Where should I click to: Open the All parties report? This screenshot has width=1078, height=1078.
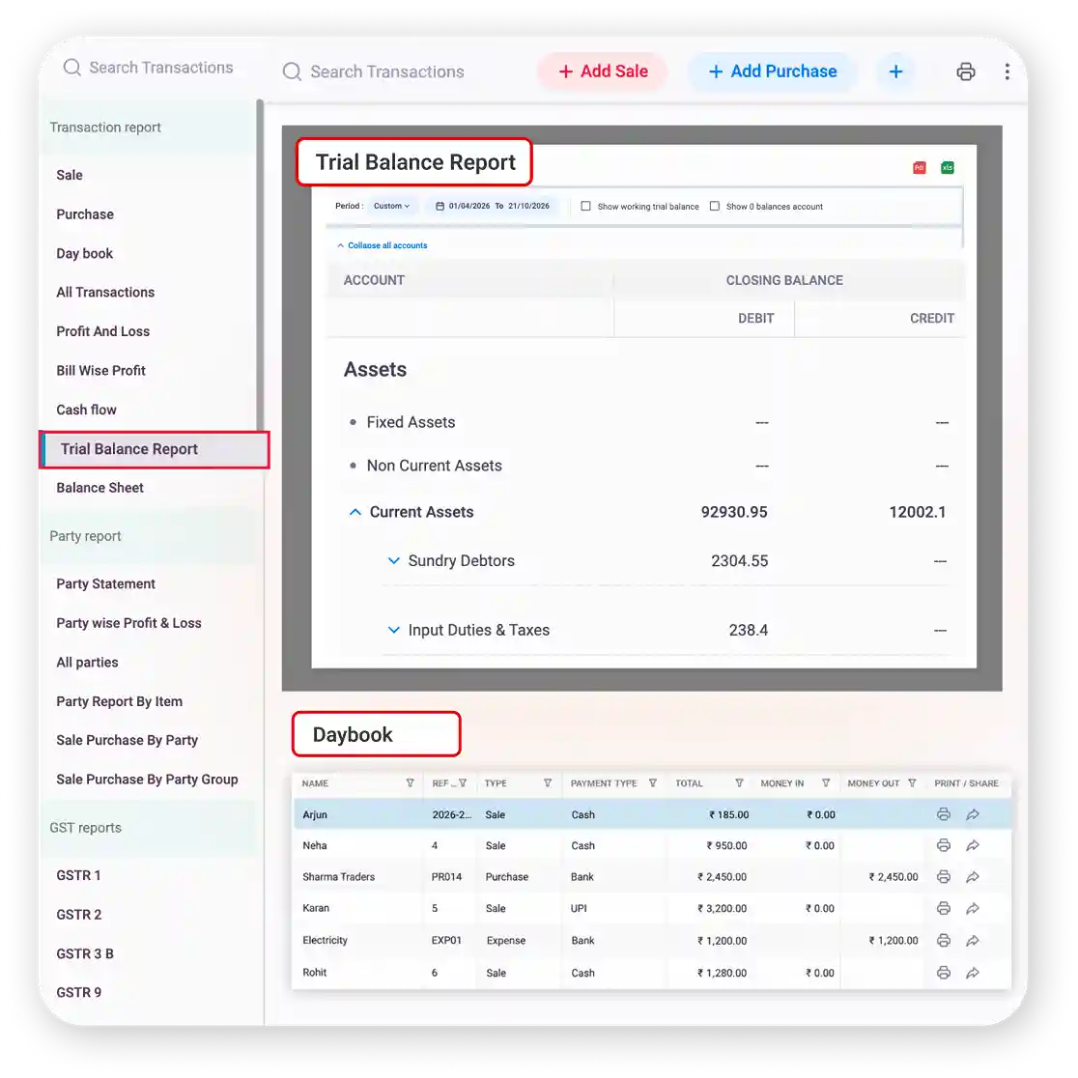[x=87, y=662]
